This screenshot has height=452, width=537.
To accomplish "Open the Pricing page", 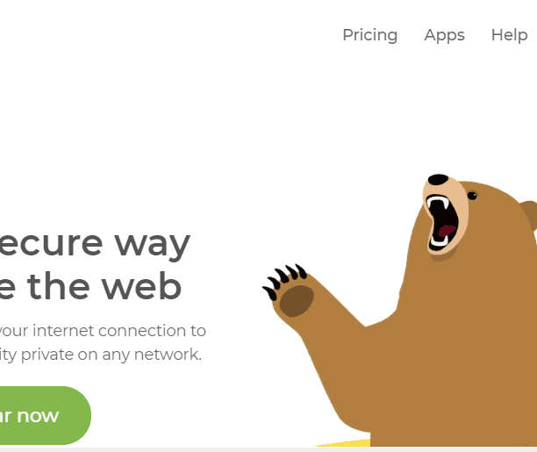I will pos(370,35).
